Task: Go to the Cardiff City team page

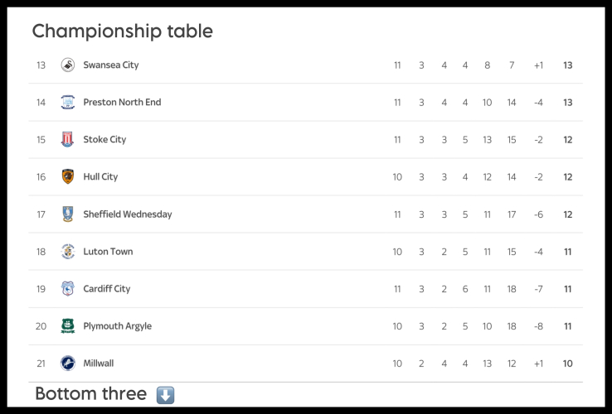Action: tap(107, 289)
